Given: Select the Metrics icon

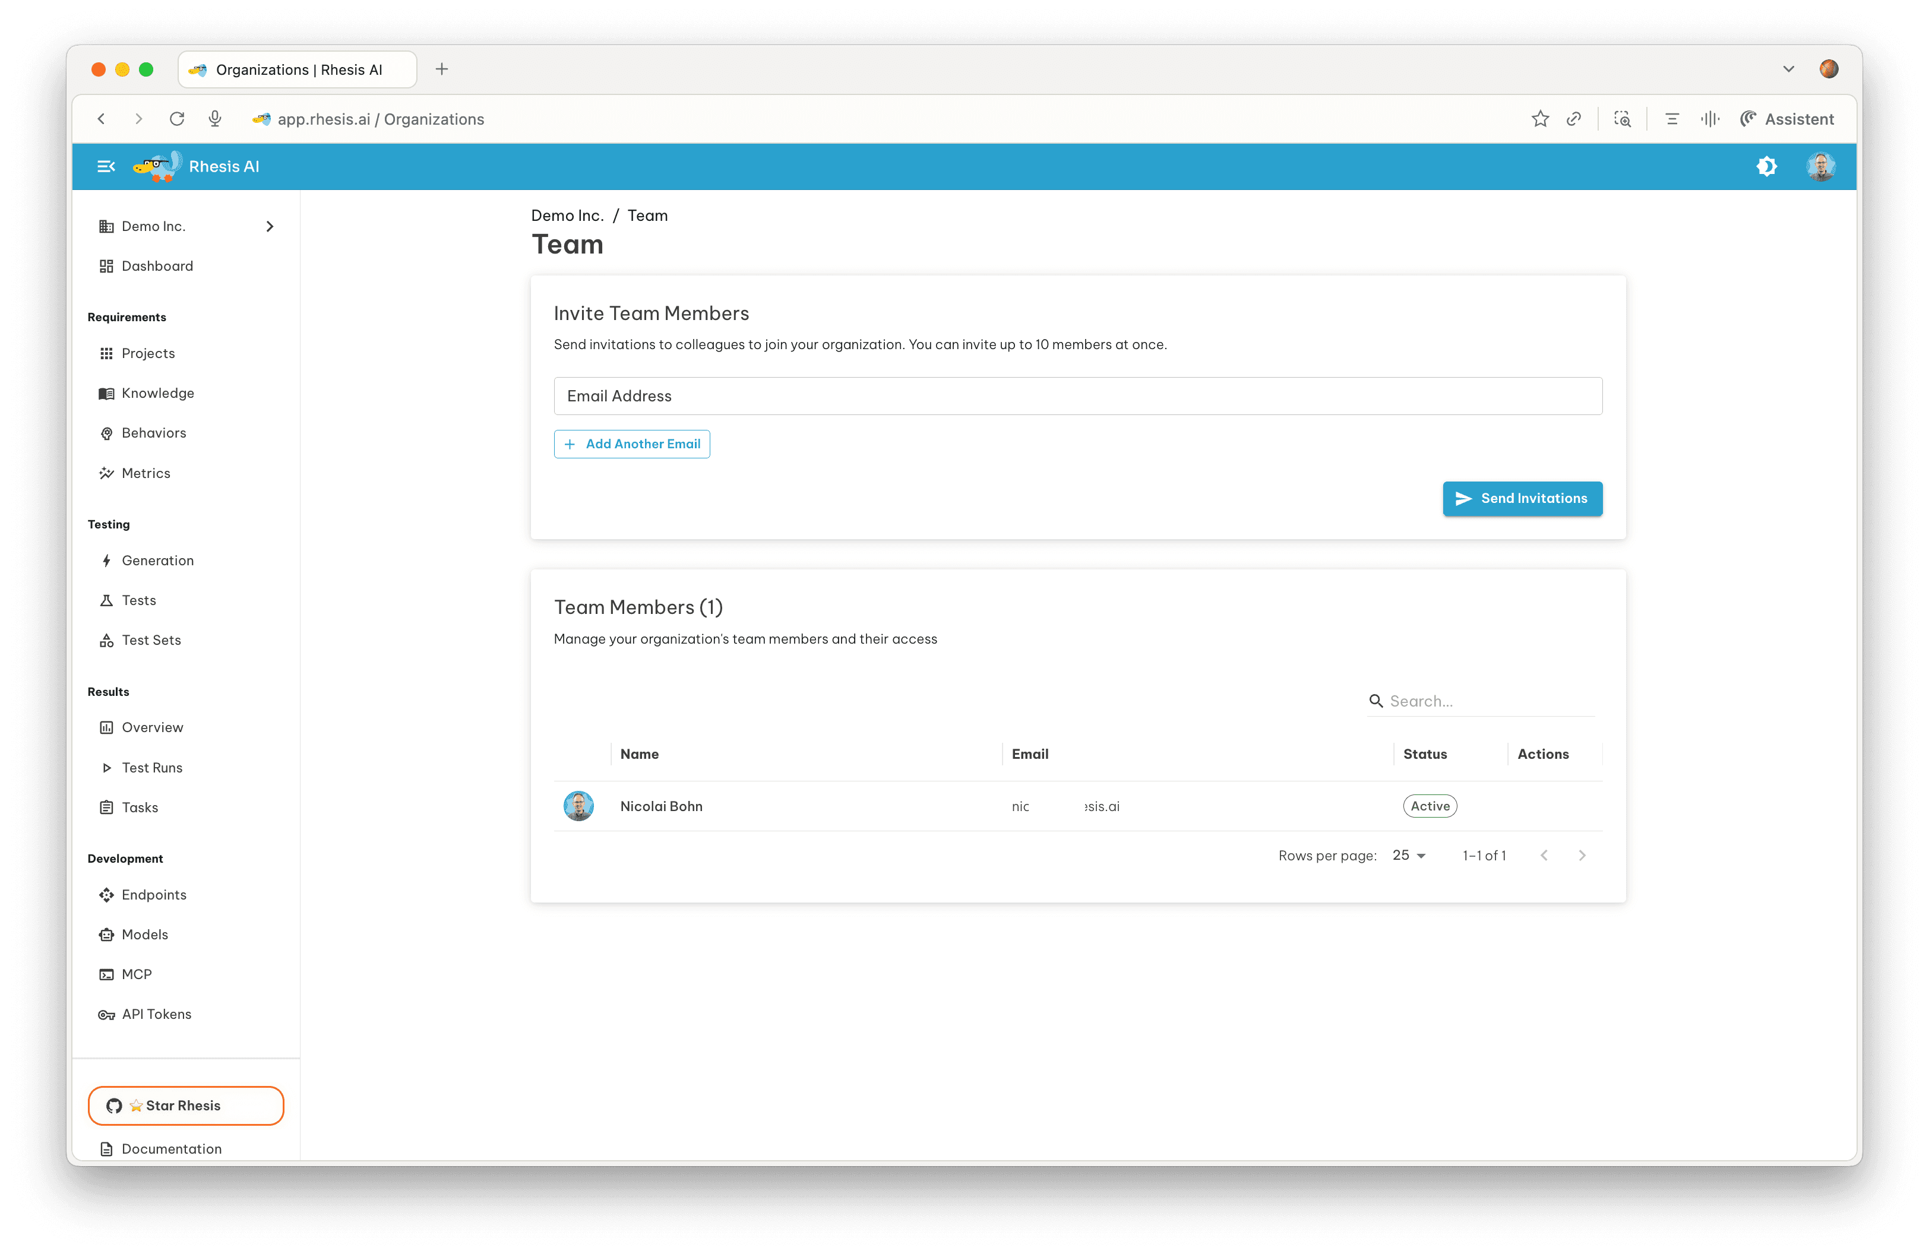Looking at the screenshot, I should pos(106,473).
